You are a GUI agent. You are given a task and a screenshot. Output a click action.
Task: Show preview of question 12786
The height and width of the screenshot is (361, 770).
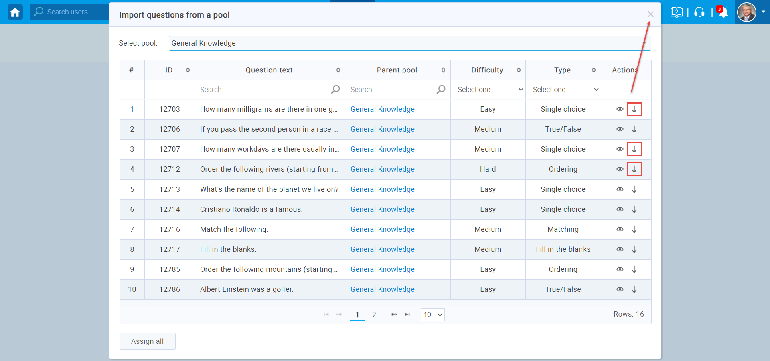[620, 289]
